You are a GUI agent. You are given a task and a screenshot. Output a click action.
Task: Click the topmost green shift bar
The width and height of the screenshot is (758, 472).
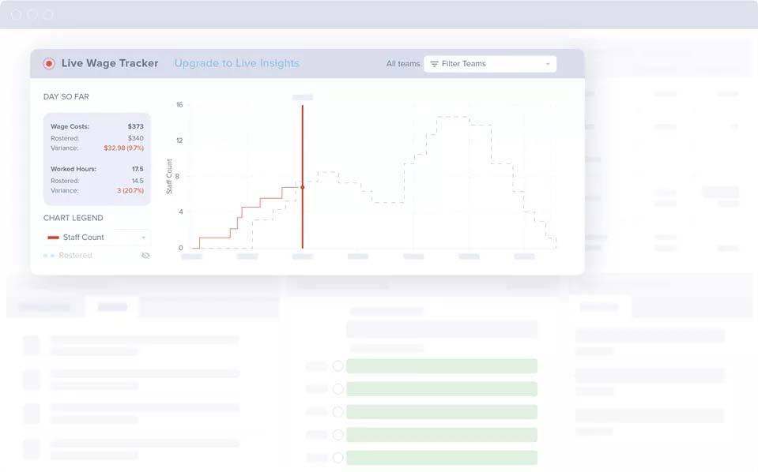point(443,365)
